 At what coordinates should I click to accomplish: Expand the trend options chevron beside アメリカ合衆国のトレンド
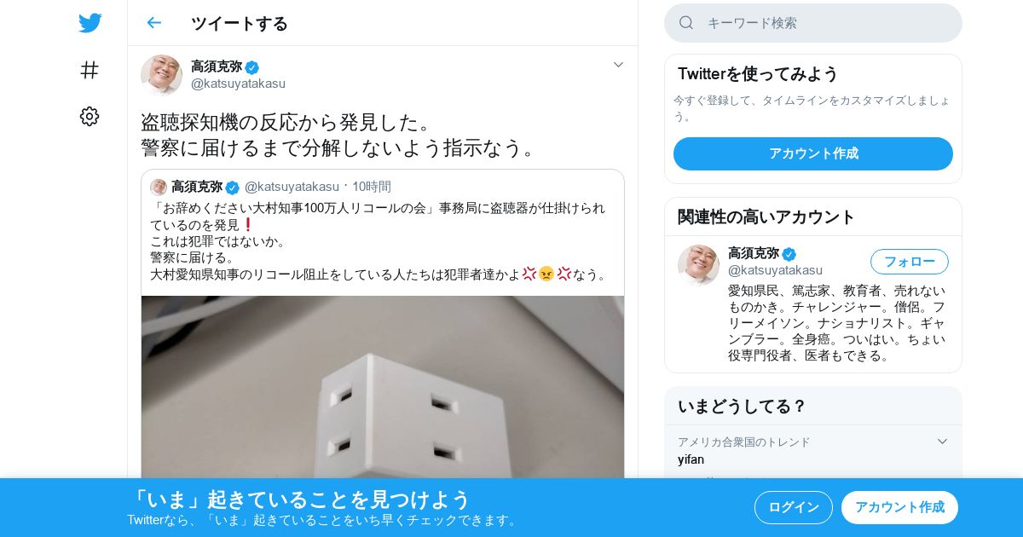coord(942,442)
